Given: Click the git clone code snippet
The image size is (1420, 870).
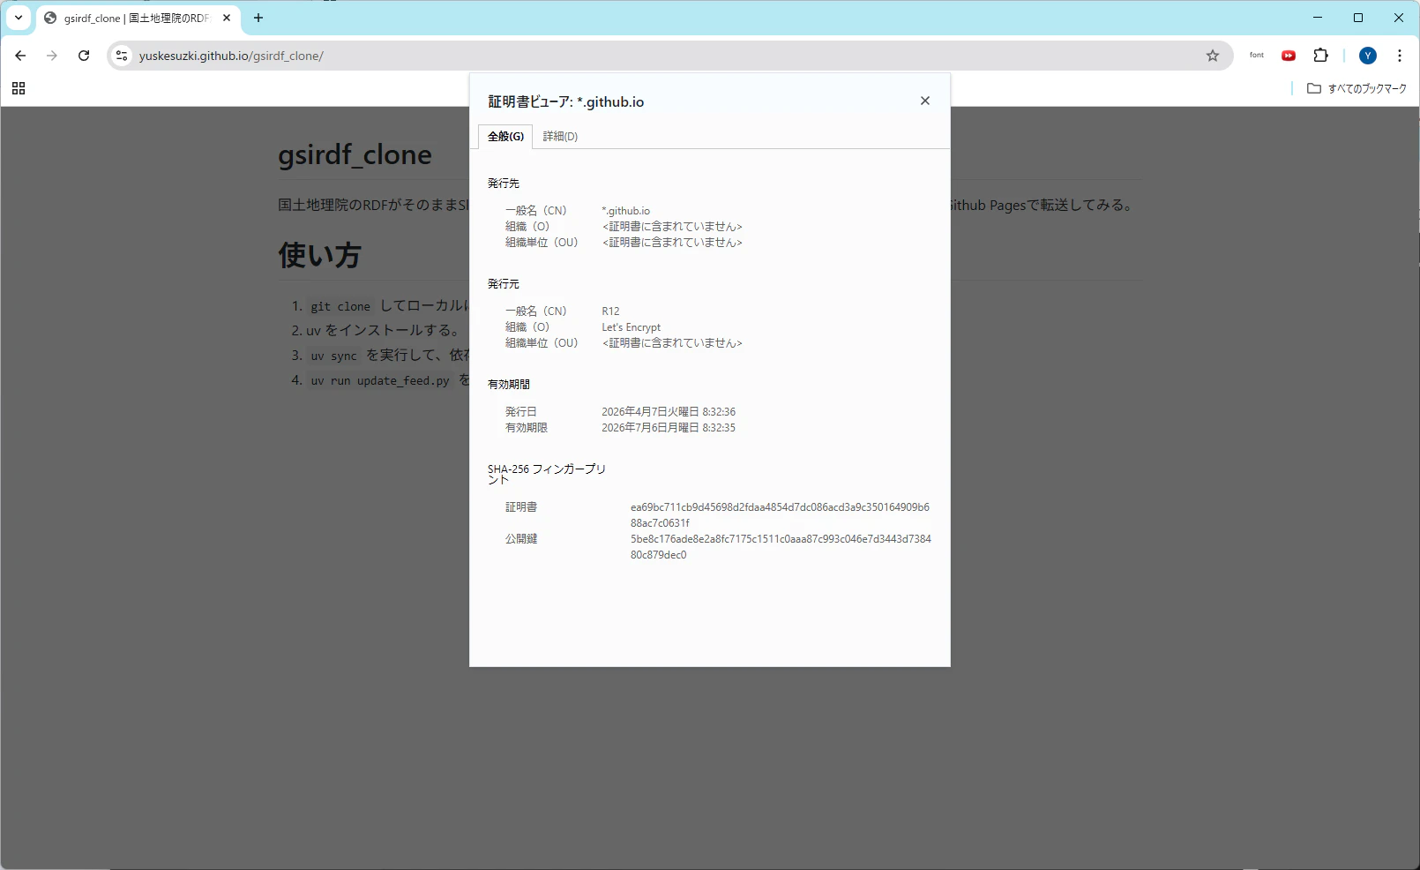Looking at the screenshot, I should click(x=340, y=306).
